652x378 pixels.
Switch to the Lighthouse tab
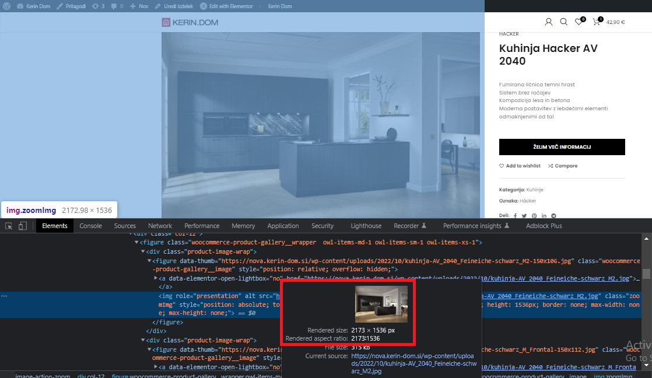point(366,226)
